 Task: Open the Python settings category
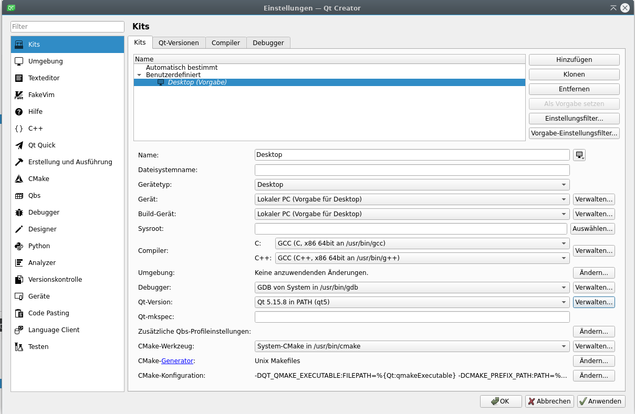(39, 246)
